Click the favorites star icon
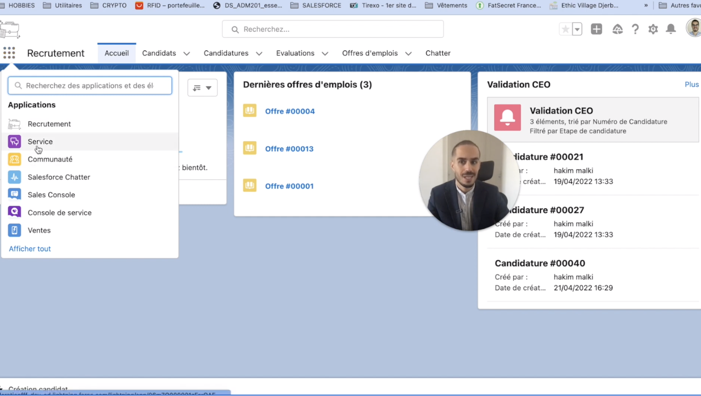 click(565, 29)
